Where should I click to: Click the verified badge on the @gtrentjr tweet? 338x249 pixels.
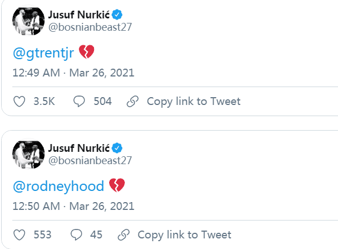(116, 15)
